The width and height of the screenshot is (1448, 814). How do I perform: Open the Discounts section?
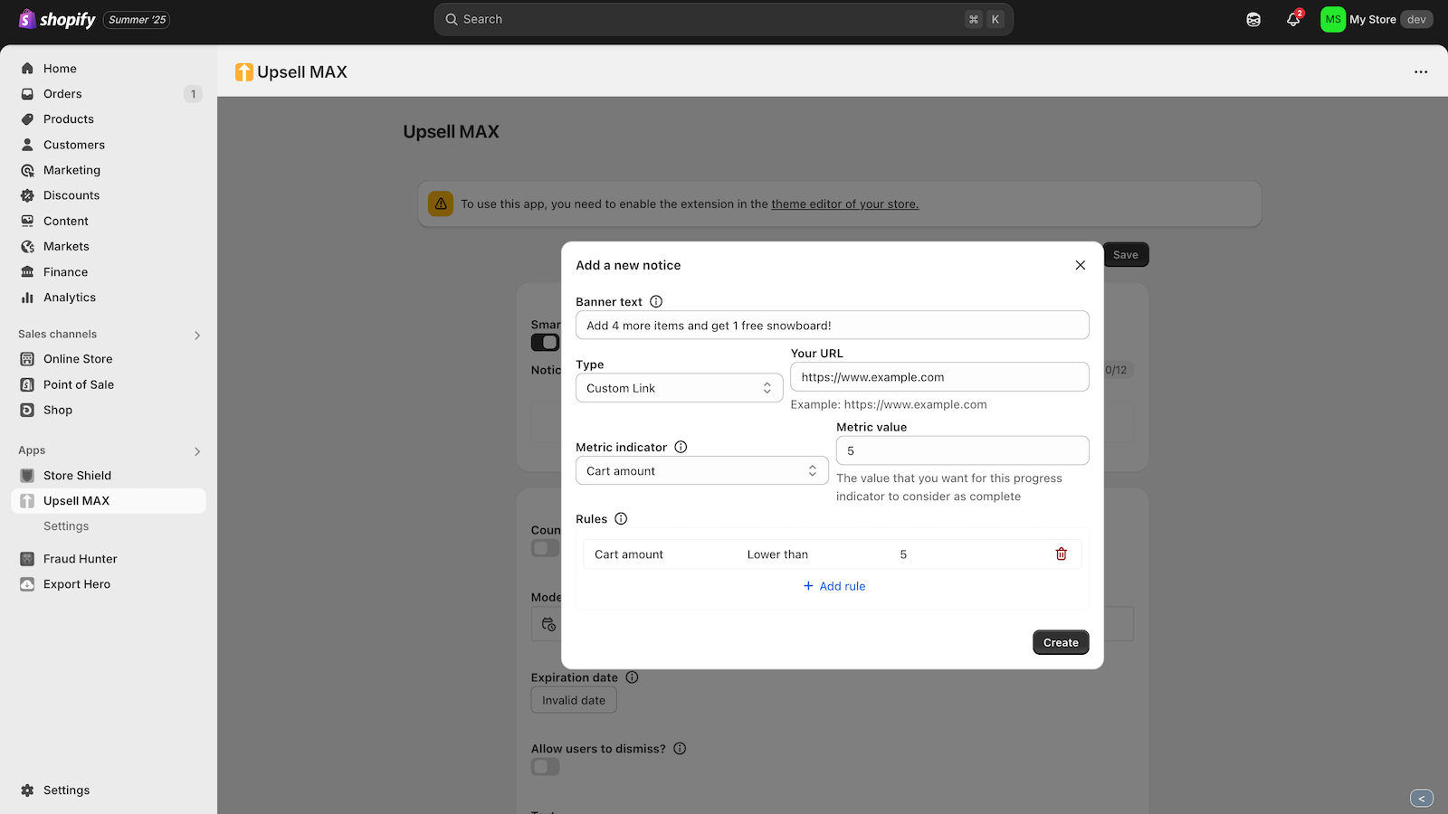(x=71, y=194)
